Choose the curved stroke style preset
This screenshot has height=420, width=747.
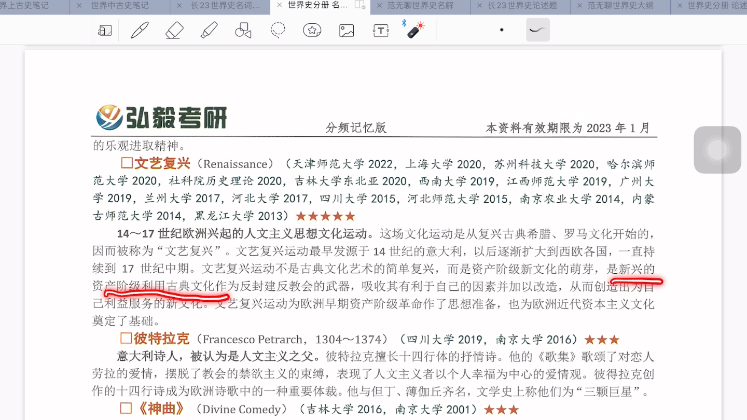point(537,30)
